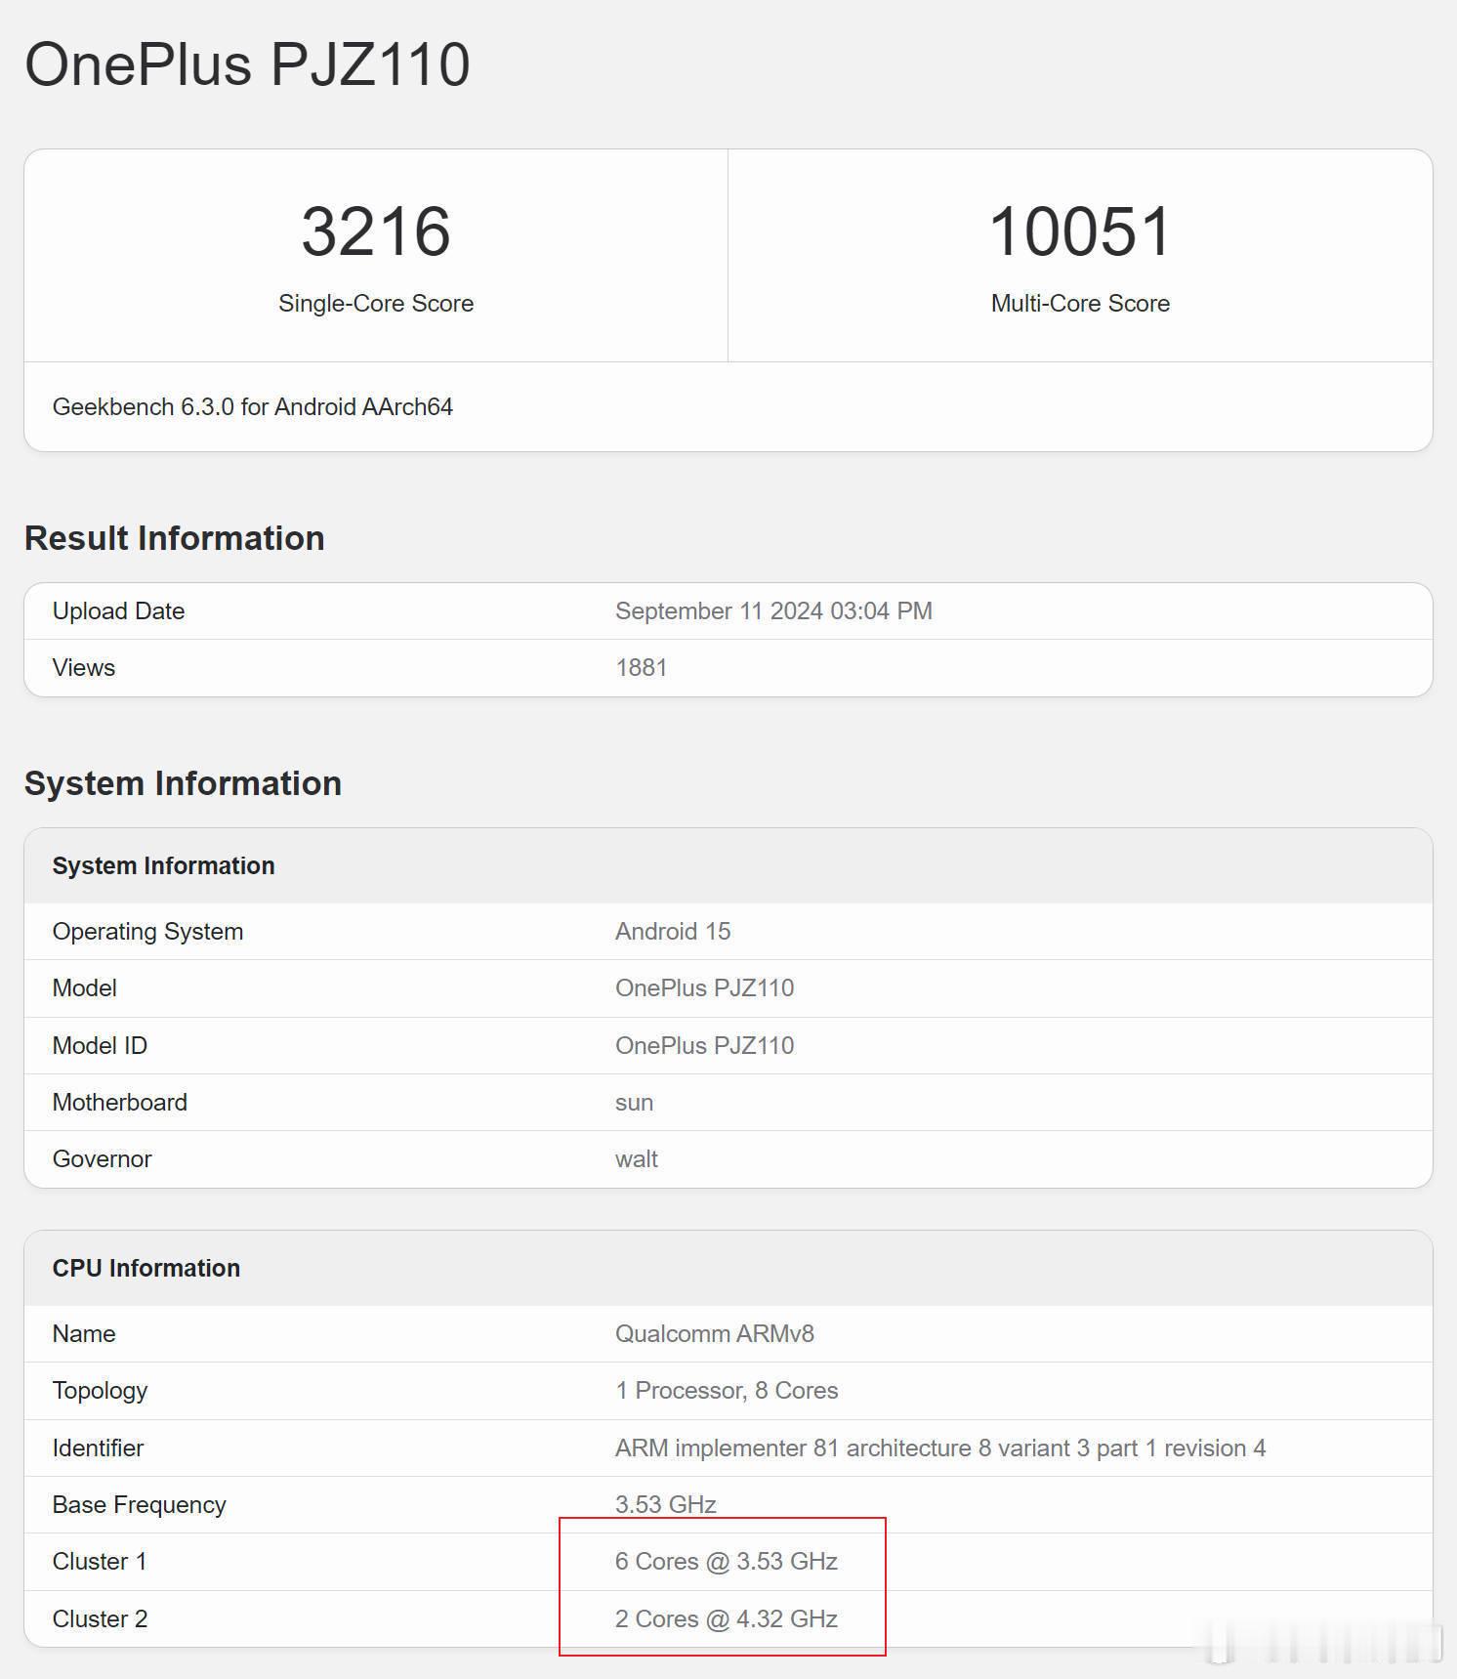The image size is (1457, 1679).
Task: Select "OnePlus PJZ110" value in Model ID row
Action: 704,1045
